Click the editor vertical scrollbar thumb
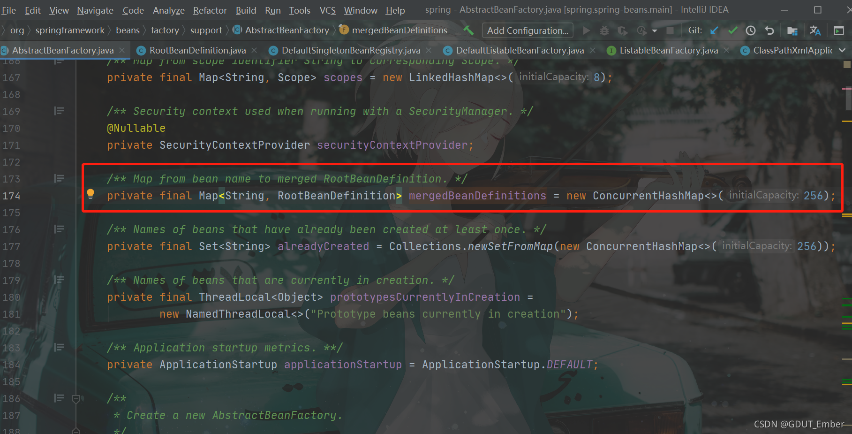The image size is (852, 434). 848,99
